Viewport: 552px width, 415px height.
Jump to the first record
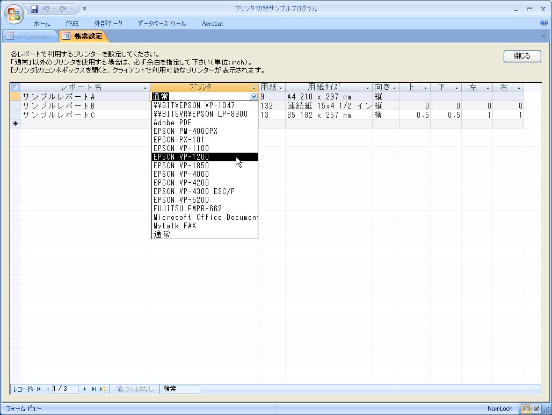(x=39, y=389)
